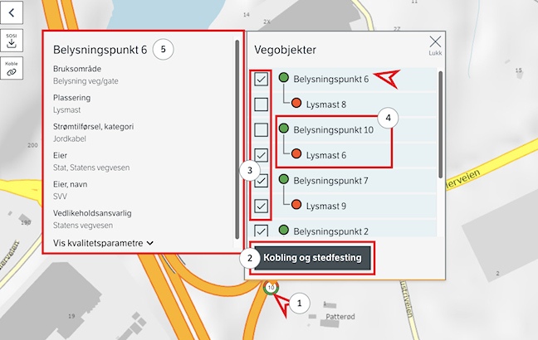Click green dot beside Belysningspunkt 2
The height and width of the screenshot is (340, 538).
[x=284, y=230]
